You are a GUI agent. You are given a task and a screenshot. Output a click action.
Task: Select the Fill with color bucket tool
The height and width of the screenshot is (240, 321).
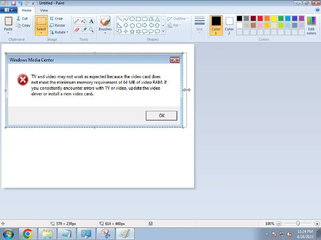[84, 21]
